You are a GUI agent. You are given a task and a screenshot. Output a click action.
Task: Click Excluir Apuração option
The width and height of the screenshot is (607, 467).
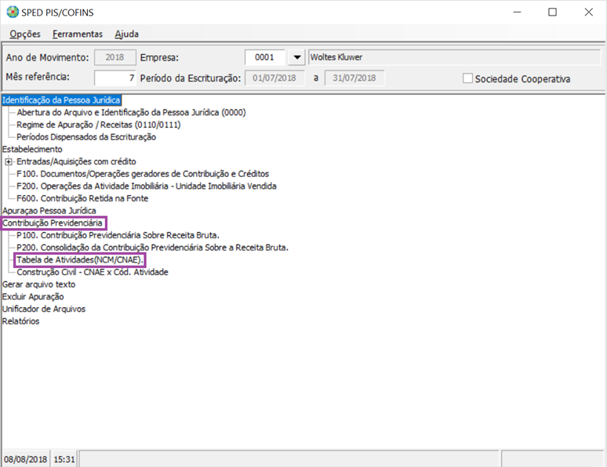(33, 297)
